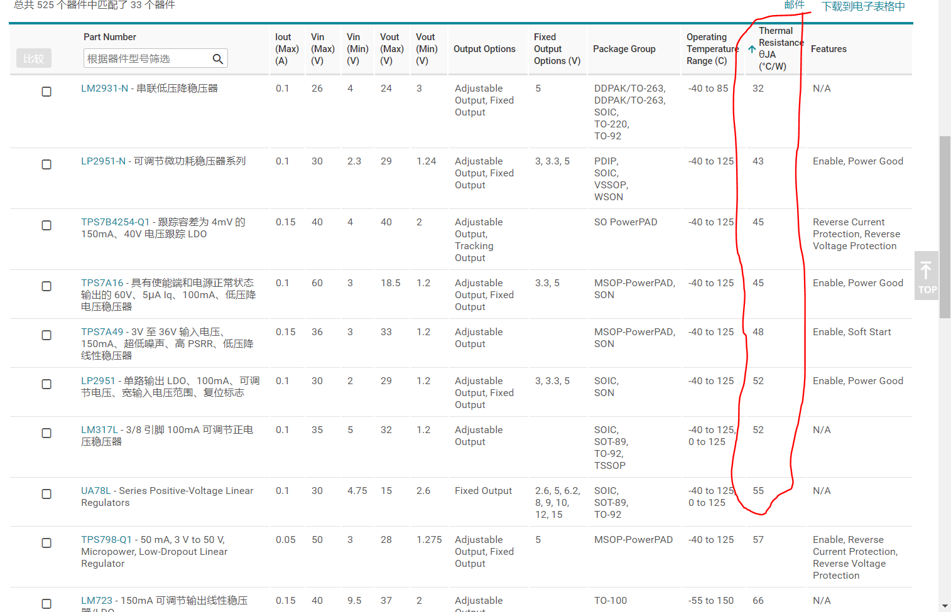Click Vin max value 60 for TPS7A16
Screen dimensions: 951x612
[x=317, y=283]
